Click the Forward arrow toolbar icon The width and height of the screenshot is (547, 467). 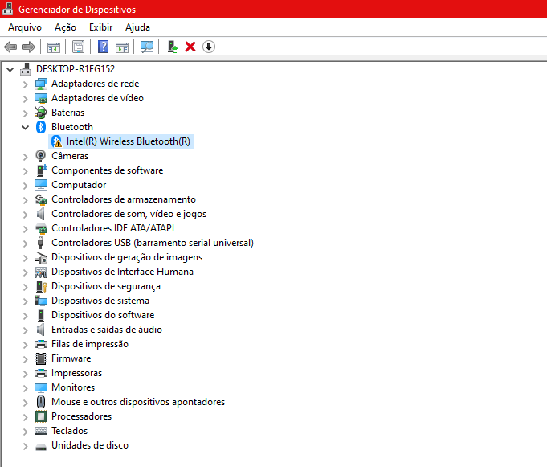[29, 47]
